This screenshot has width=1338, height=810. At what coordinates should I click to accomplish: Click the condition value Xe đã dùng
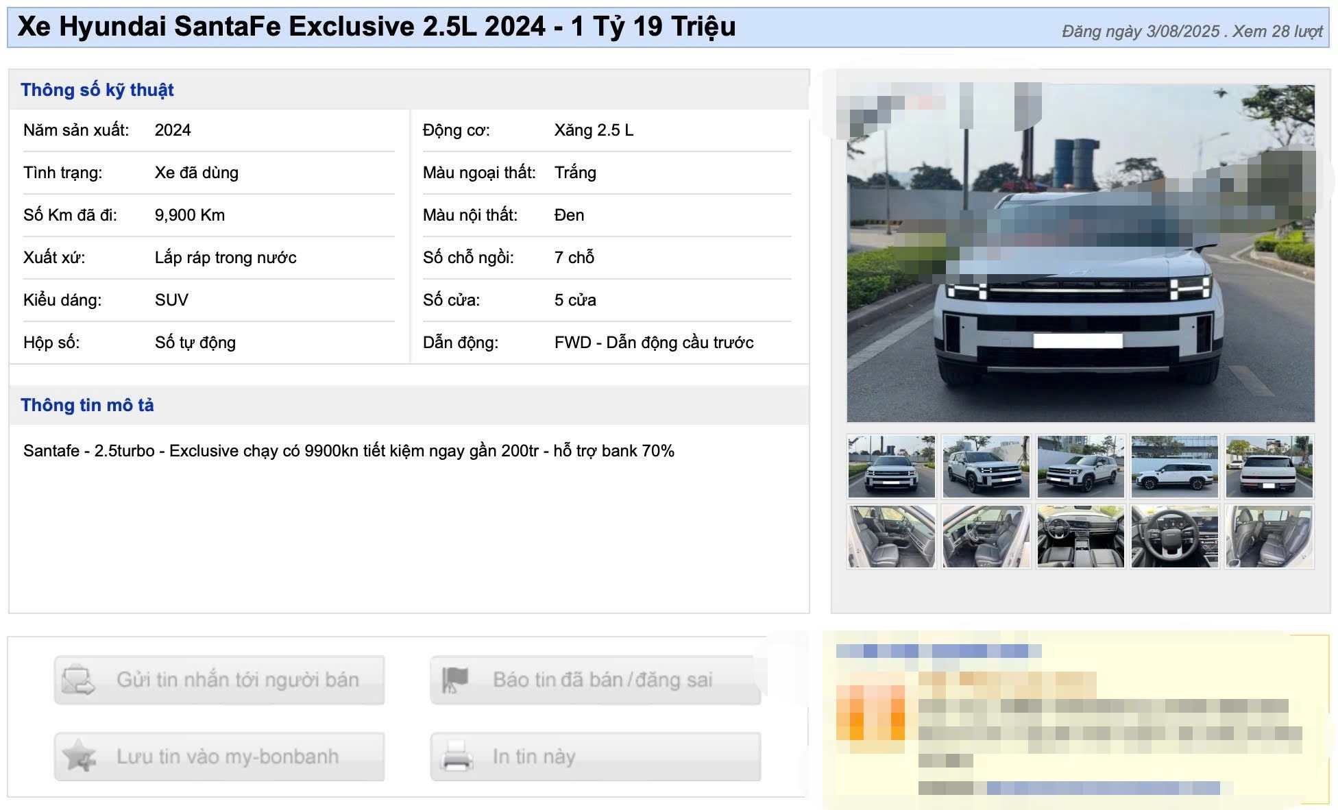pyautogui.click(x=197, y=173)
